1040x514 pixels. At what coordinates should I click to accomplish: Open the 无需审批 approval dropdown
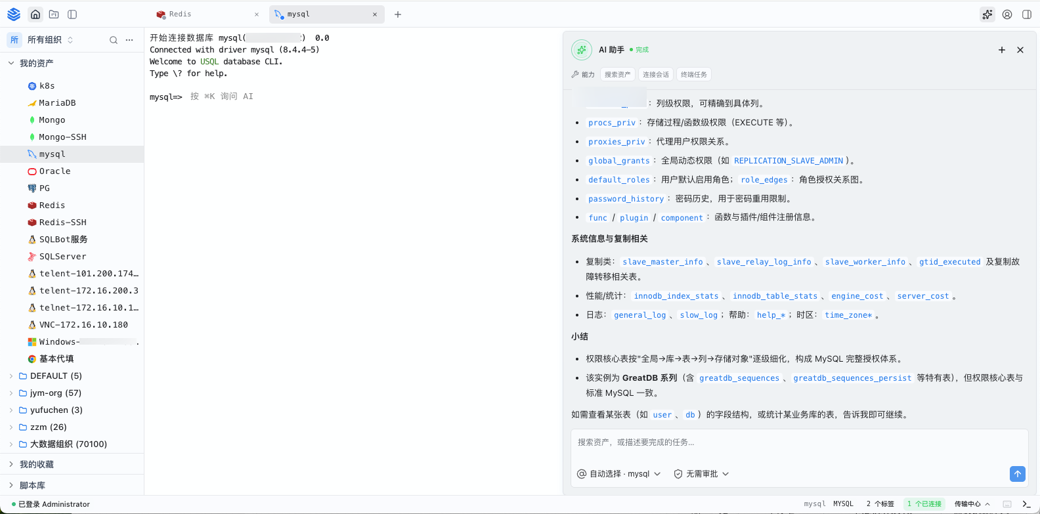click(701, 474)
